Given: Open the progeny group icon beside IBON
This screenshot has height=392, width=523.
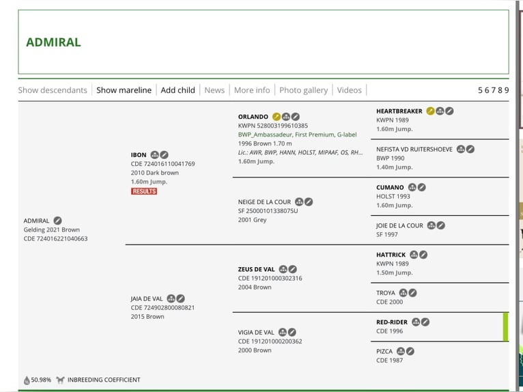Looking at the screenshot, I should coord(154,155).
